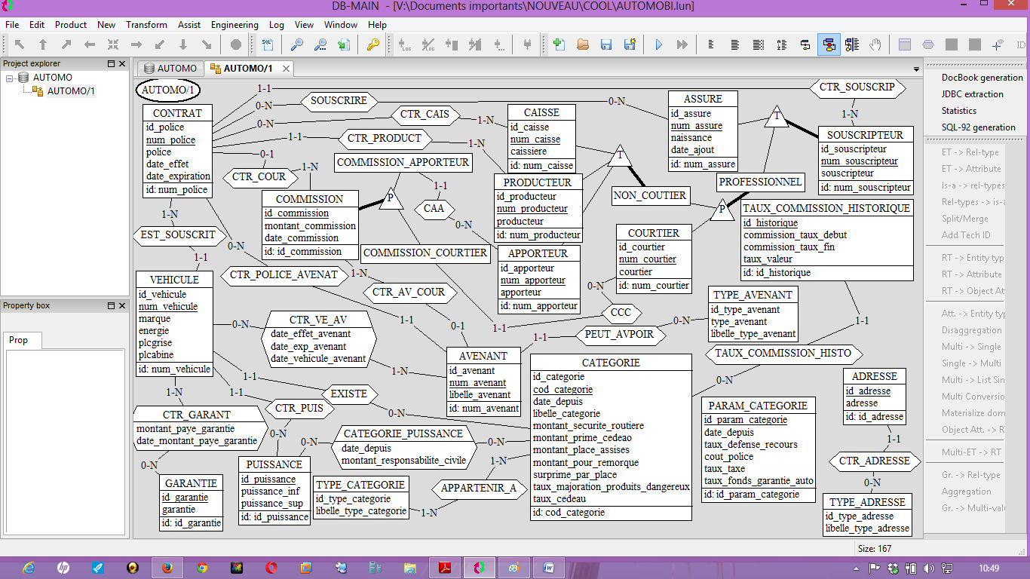The width and height of the screenshot is (1030, 579).
Task: Click the new rel-type hexagon icon
Action: click(928, 44)
